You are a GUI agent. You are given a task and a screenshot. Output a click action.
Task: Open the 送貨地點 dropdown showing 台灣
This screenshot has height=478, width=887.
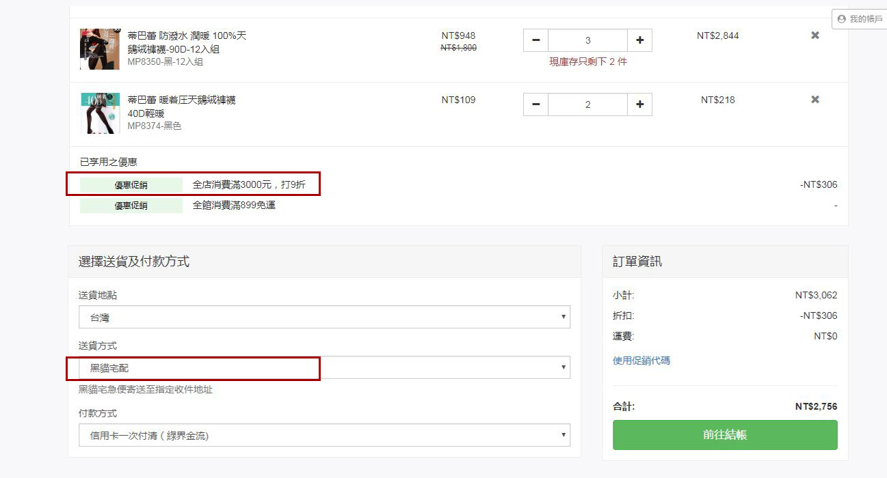[324, 317]
